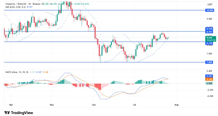Open the MACD (close, 12, 26, 9) indicator label
218x116 pixels.
(17, 72)
